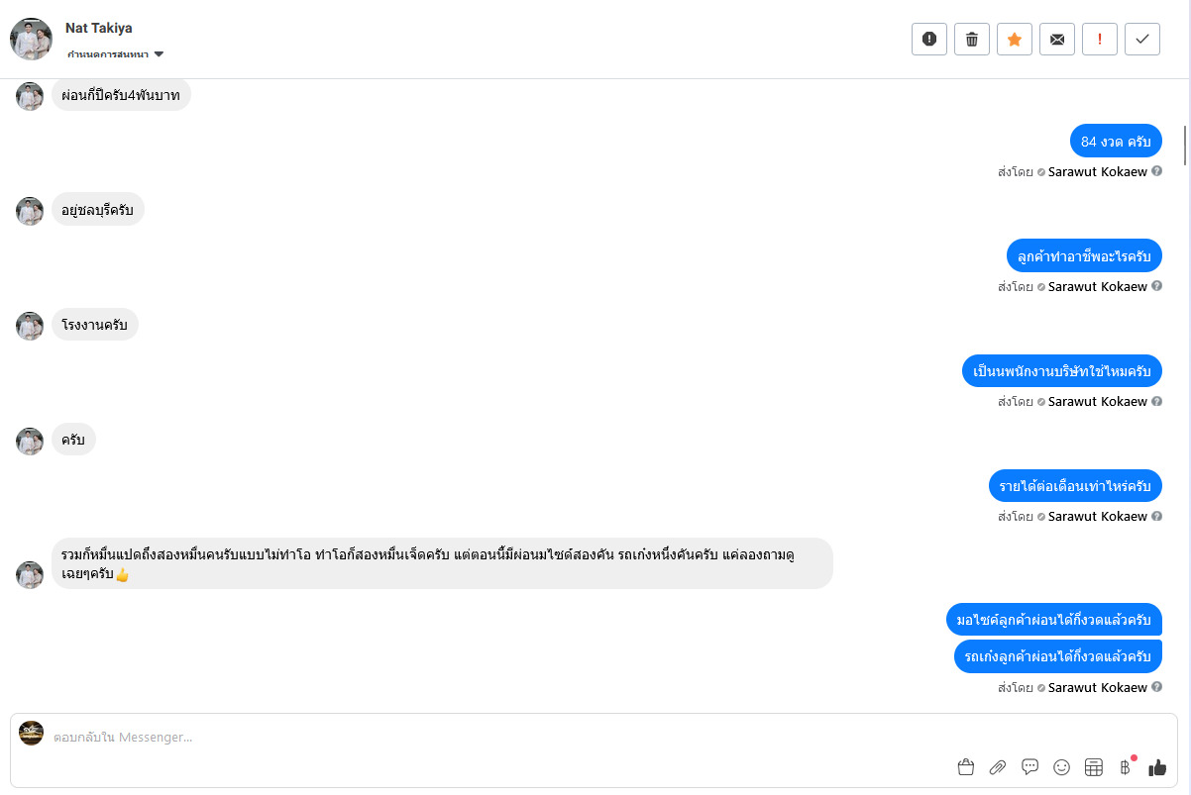
Task: Mark conversation unread with the envelope icon
Action: point(1057,39)
